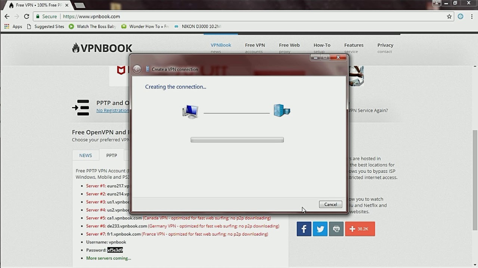
Task: Click Server #3 us1.vpnbook entry
Action: [x=108, y=202]
